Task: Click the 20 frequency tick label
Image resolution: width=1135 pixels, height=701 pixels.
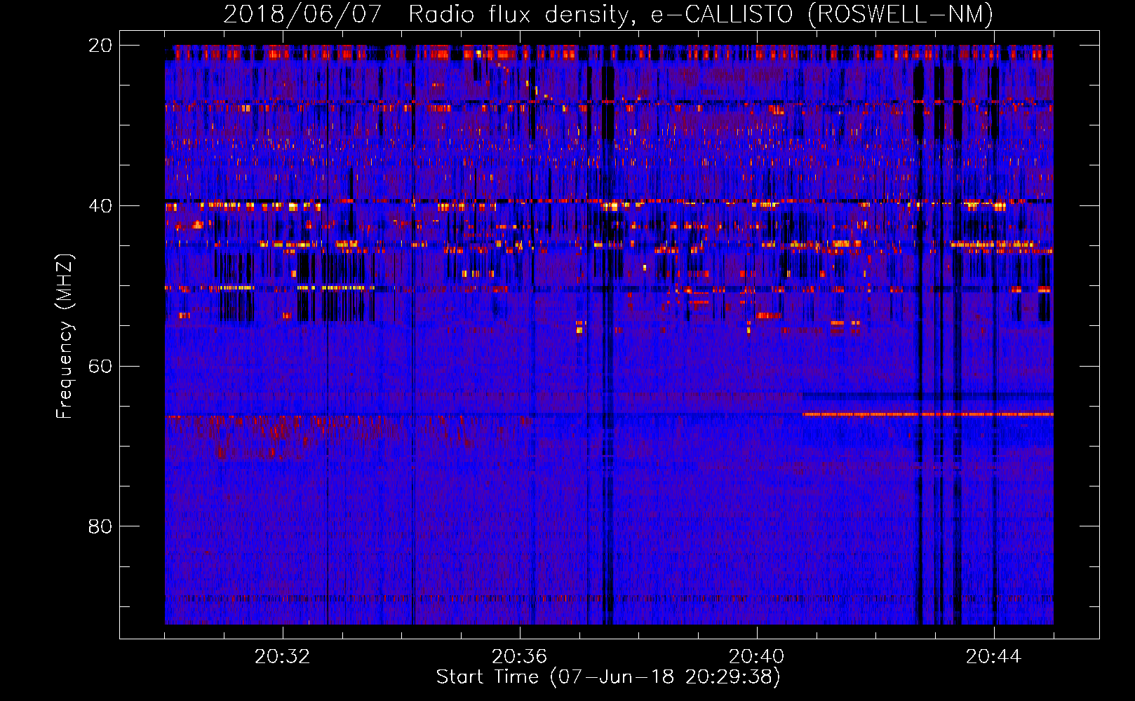Action: (100, 46)
